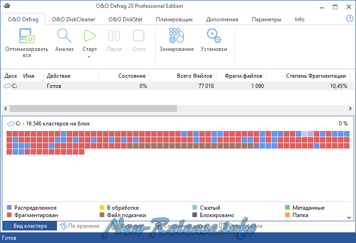Click the horizontal scrollbar right arrow
The width and height of the screenshot is (356, 243).
coord(350,109)
